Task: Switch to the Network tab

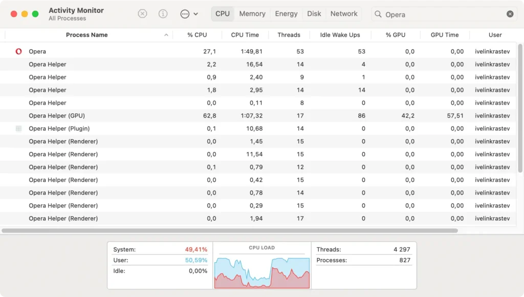Action: pyautogui.click(x=344, y=14)
